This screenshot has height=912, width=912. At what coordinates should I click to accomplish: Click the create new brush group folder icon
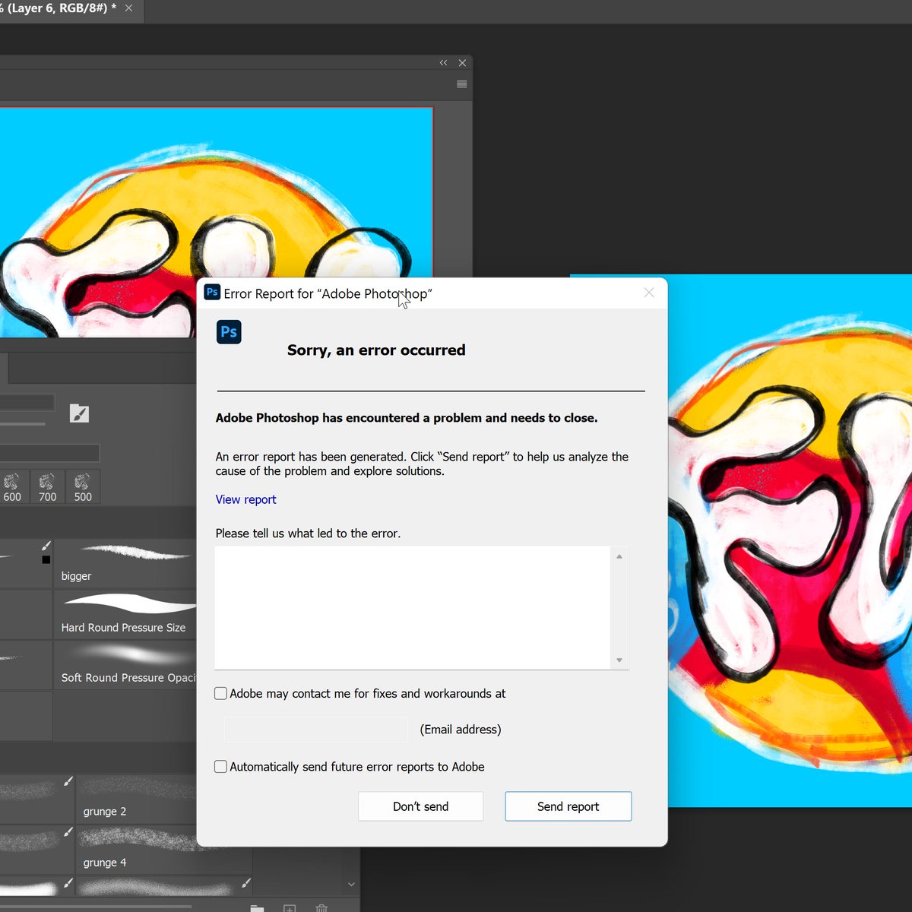click(x=257, y=909)
